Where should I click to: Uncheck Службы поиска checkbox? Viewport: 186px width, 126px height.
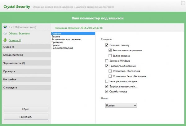107,92
